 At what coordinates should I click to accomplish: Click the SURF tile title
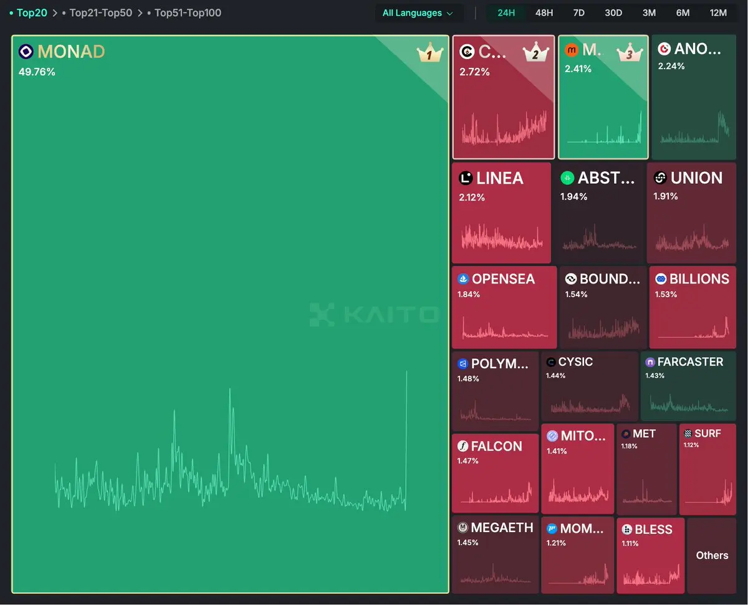click(x=707, y=434)
